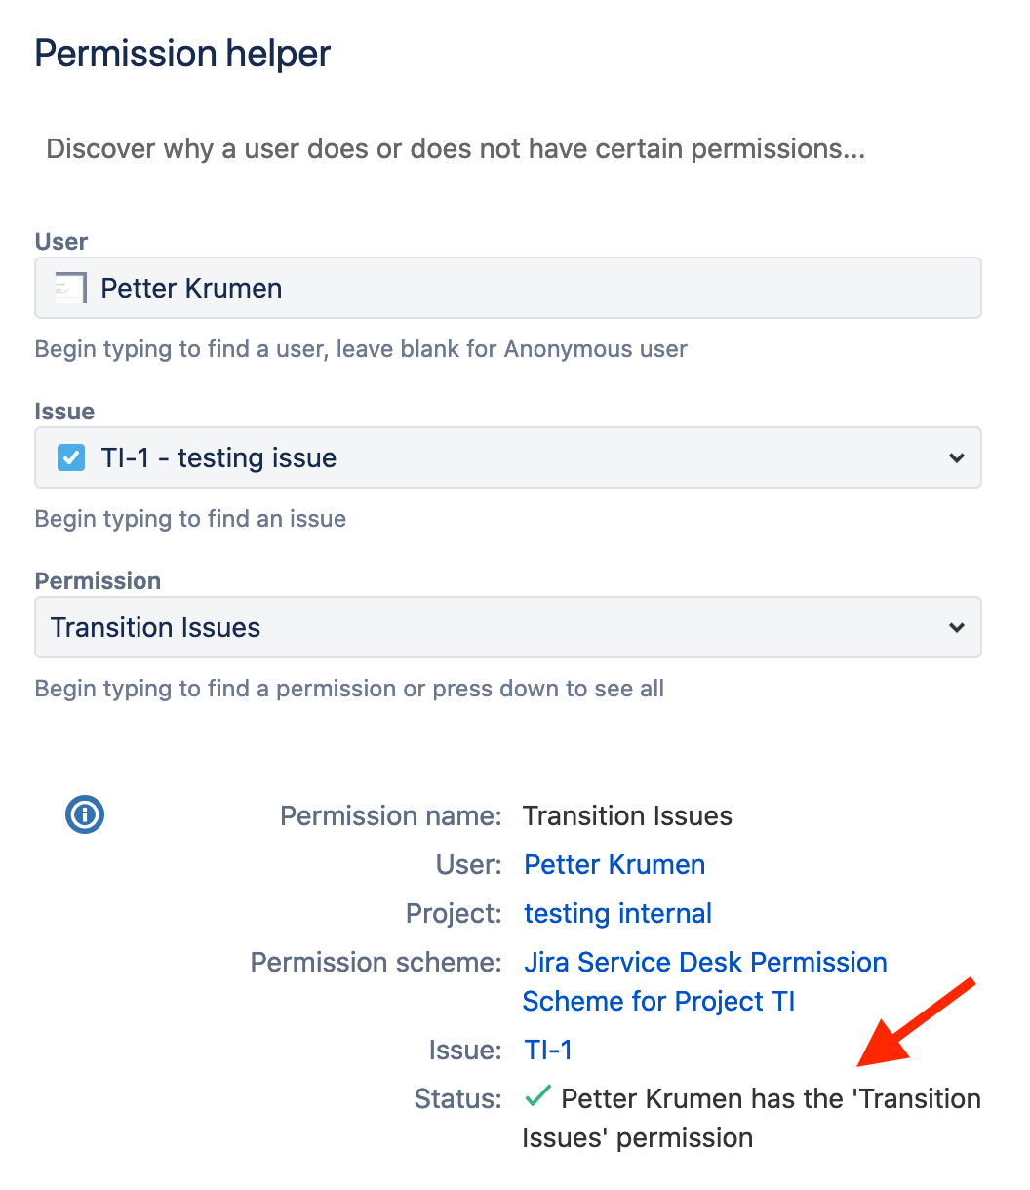Image resolution: width=1030 pixels, height=1190 pixels.
Task: Open the Petter Krumen user link
Action: click(614, 864)
